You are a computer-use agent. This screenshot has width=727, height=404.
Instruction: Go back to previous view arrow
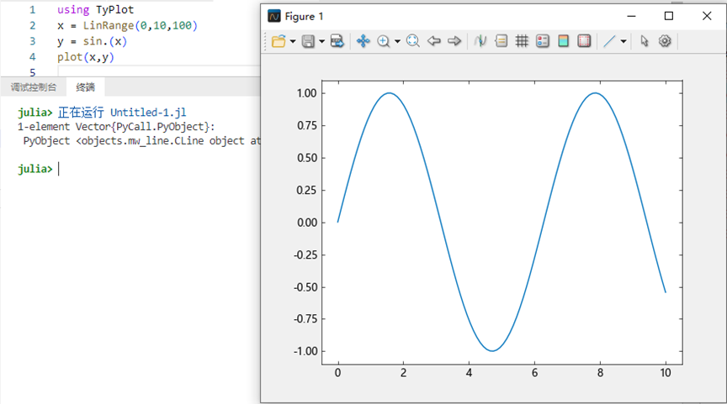coord(433,41)
